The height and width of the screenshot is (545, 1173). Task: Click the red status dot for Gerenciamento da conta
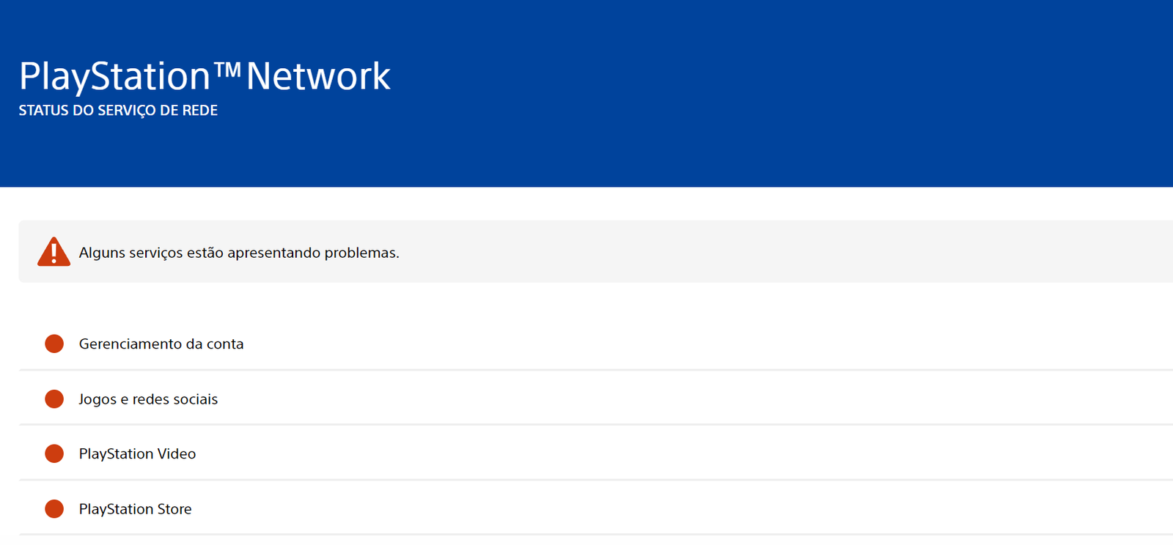click(x=54, y=344)
